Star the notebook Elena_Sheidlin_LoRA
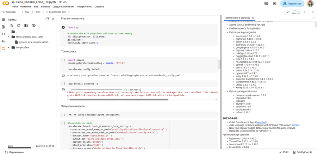317x154 pixels. pos(60,2)
